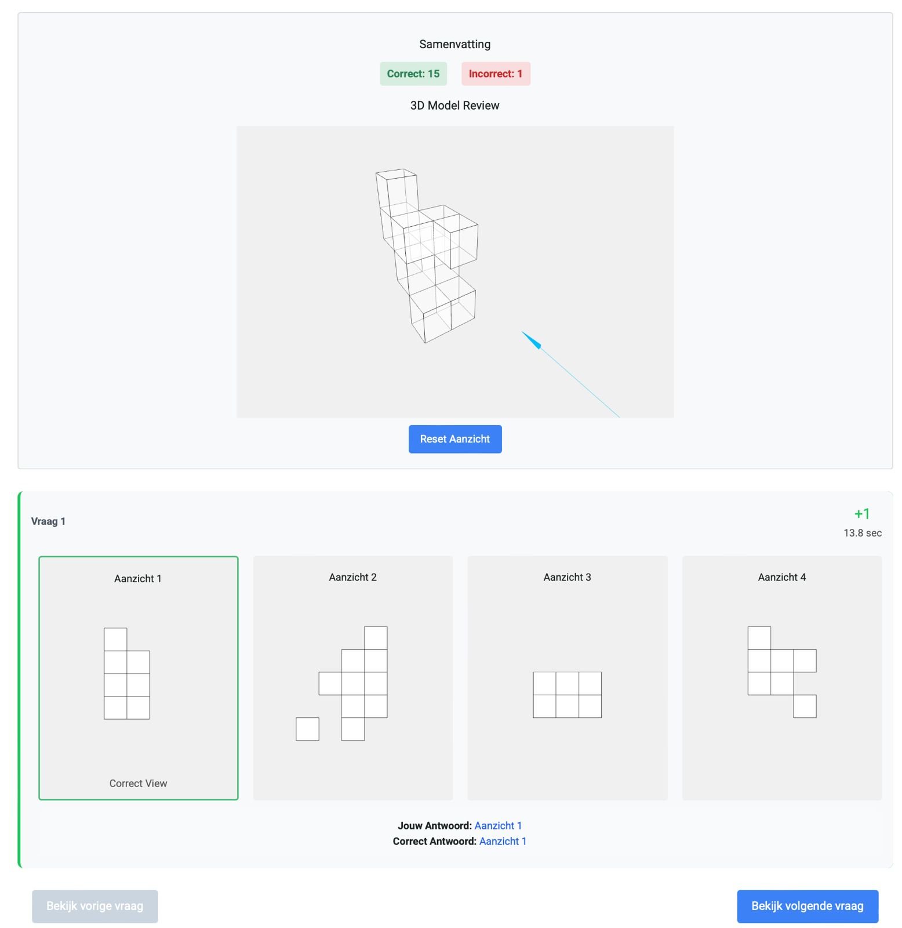This screenshot has width=902, height=928.
Task: Click the +1 score indicator
Action: click(861, 514)
